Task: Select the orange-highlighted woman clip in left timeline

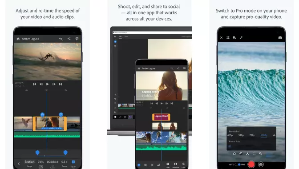Action: pyautogui.click(x=50, y=124)
